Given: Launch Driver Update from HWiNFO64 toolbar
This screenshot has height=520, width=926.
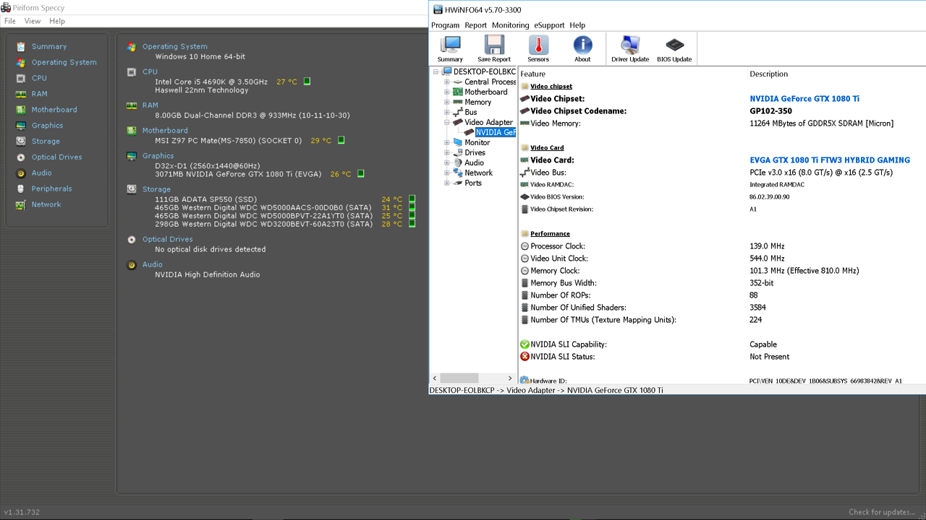Looking at the screenshot, I should tap(630, 49).
